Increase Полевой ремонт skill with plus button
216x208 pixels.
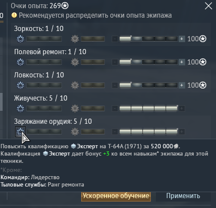click(182, 62)
